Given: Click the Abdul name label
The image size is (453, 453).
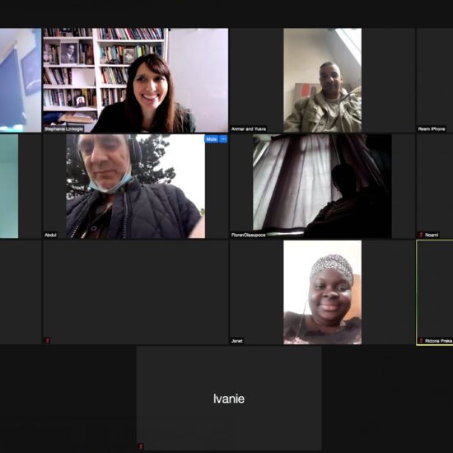Looking at the screenshot, I should point(50,235).
